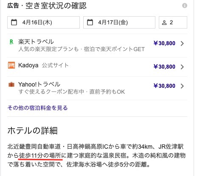
Task: Click the ホテルの詳細 description paragraph
Action: pyautogui.click(x=96, y=156)
